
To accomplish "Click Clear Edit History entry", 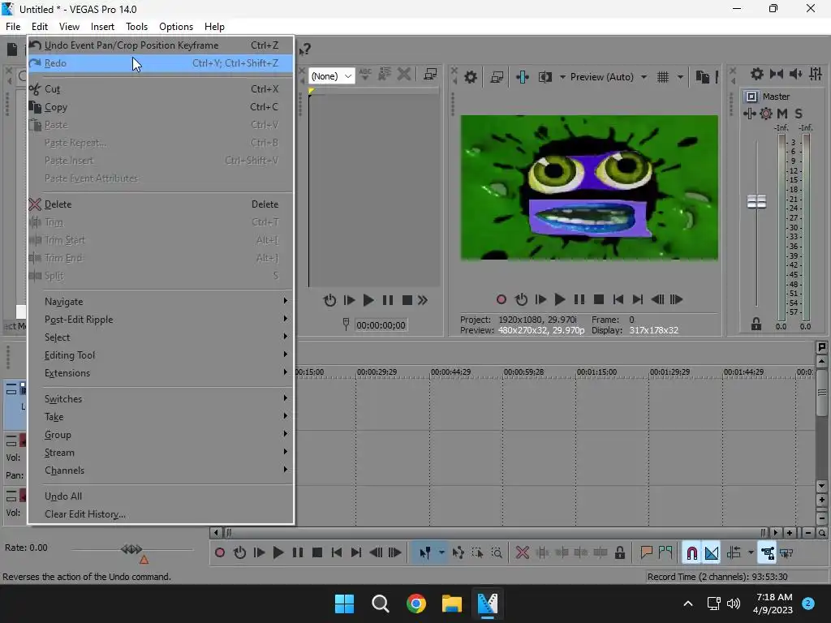I will [x=160, y=514].
